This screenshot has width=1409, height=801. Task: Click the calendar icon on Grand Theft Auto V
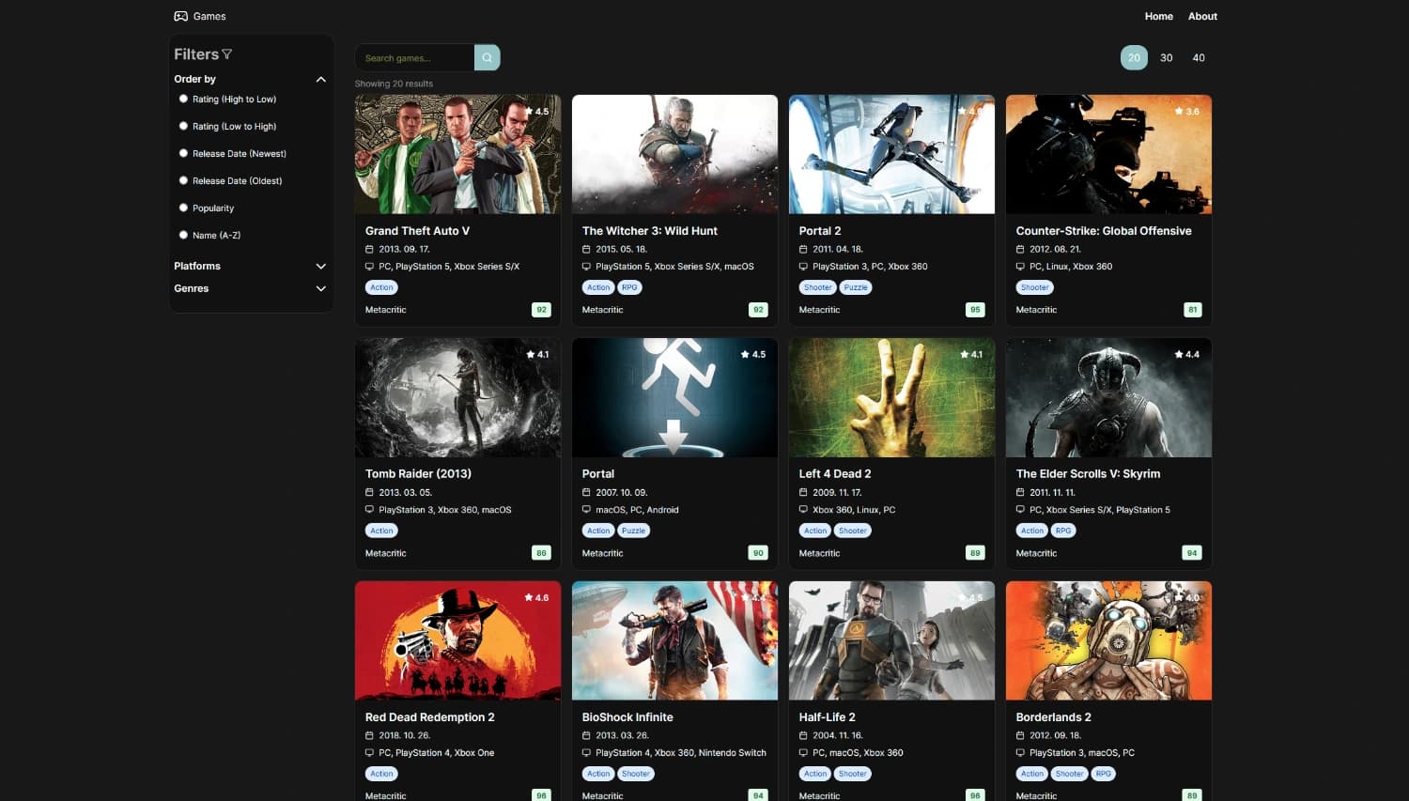(x=368, y=249)
